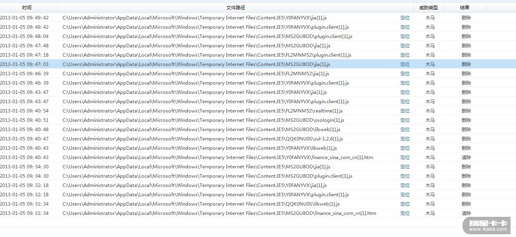Click 木马 threat type in 09:48:04 row
This screenshot has width=516, height=237.
coord(430,36)
